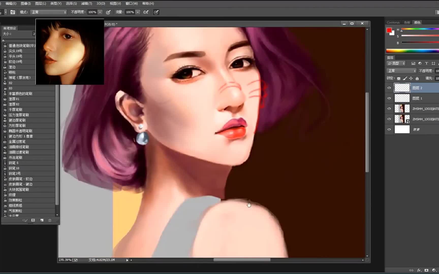Click zoom level 270.39% field
Screen dimensions: 439x274
point(65,260)
